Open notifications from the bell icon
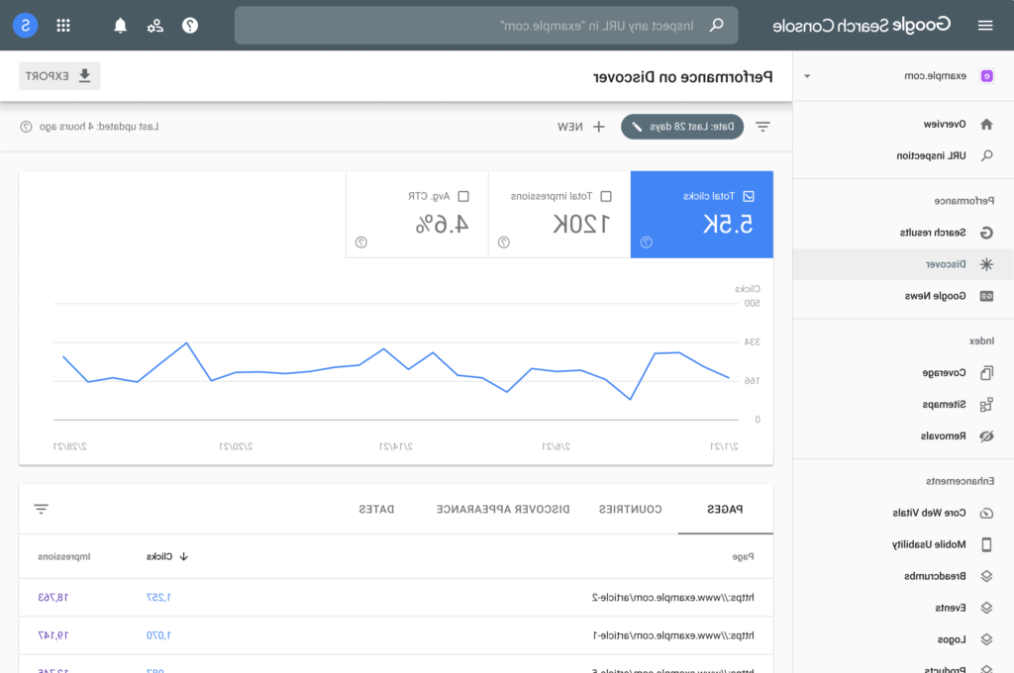The height and width of the screenshot is (673, 1014). [120, 25]
